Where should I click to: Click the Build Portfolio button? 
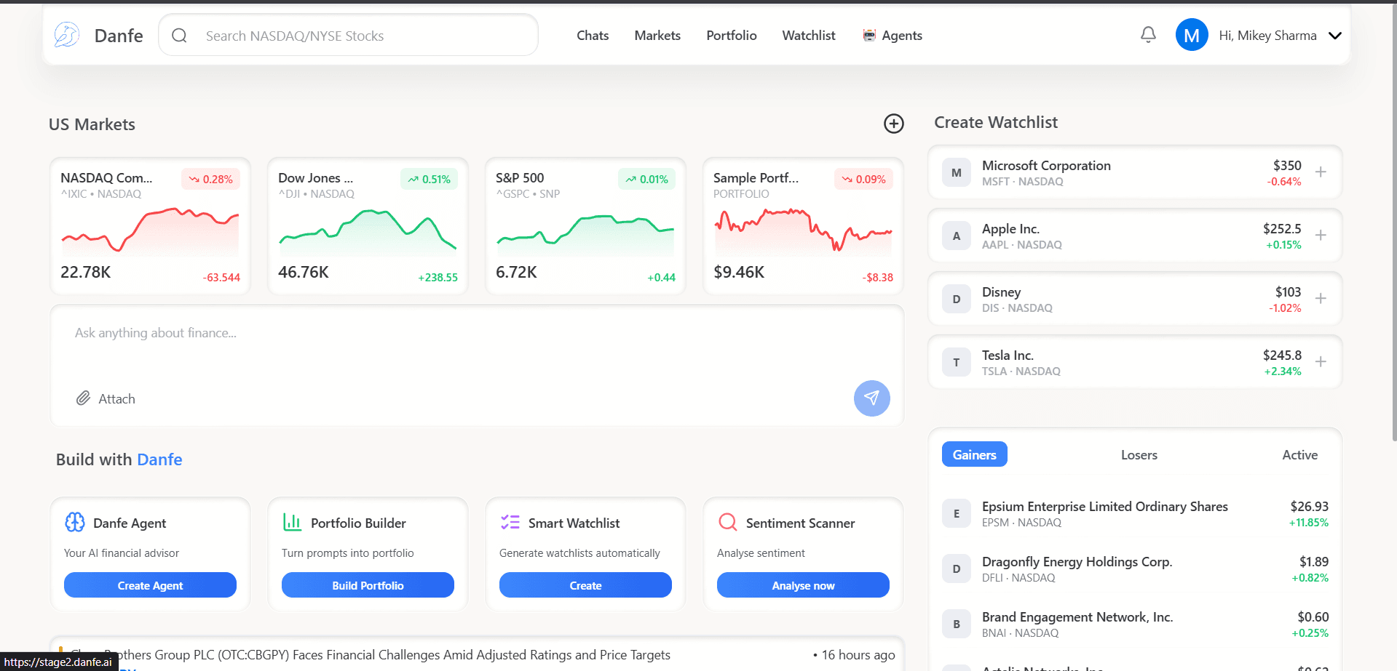pyautogui.click(x=367, y=585)
